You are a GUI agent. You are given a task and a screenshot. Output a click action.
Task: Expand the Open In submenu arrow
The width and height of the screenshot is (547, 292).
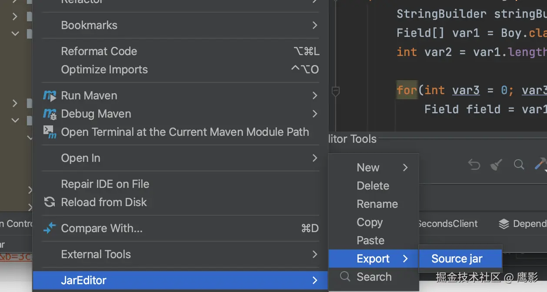pyautogui.click(x=315, y=158)
